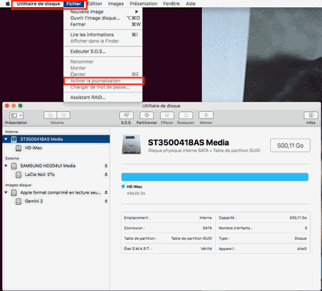Click the Effacer toolbar icon
Image resolution: width=322 pixels, height=291 pixels.
coord(167,115)
